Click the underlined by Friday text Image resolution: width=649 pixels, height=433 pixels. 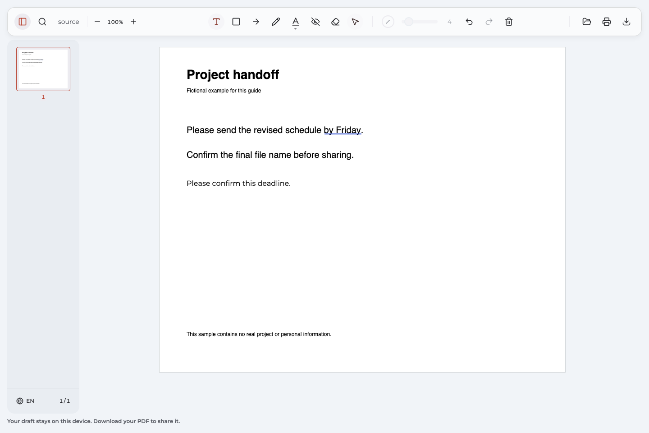point(343,130)
